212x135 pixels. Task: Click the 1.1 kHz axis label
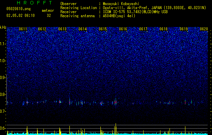click(3, 44)
